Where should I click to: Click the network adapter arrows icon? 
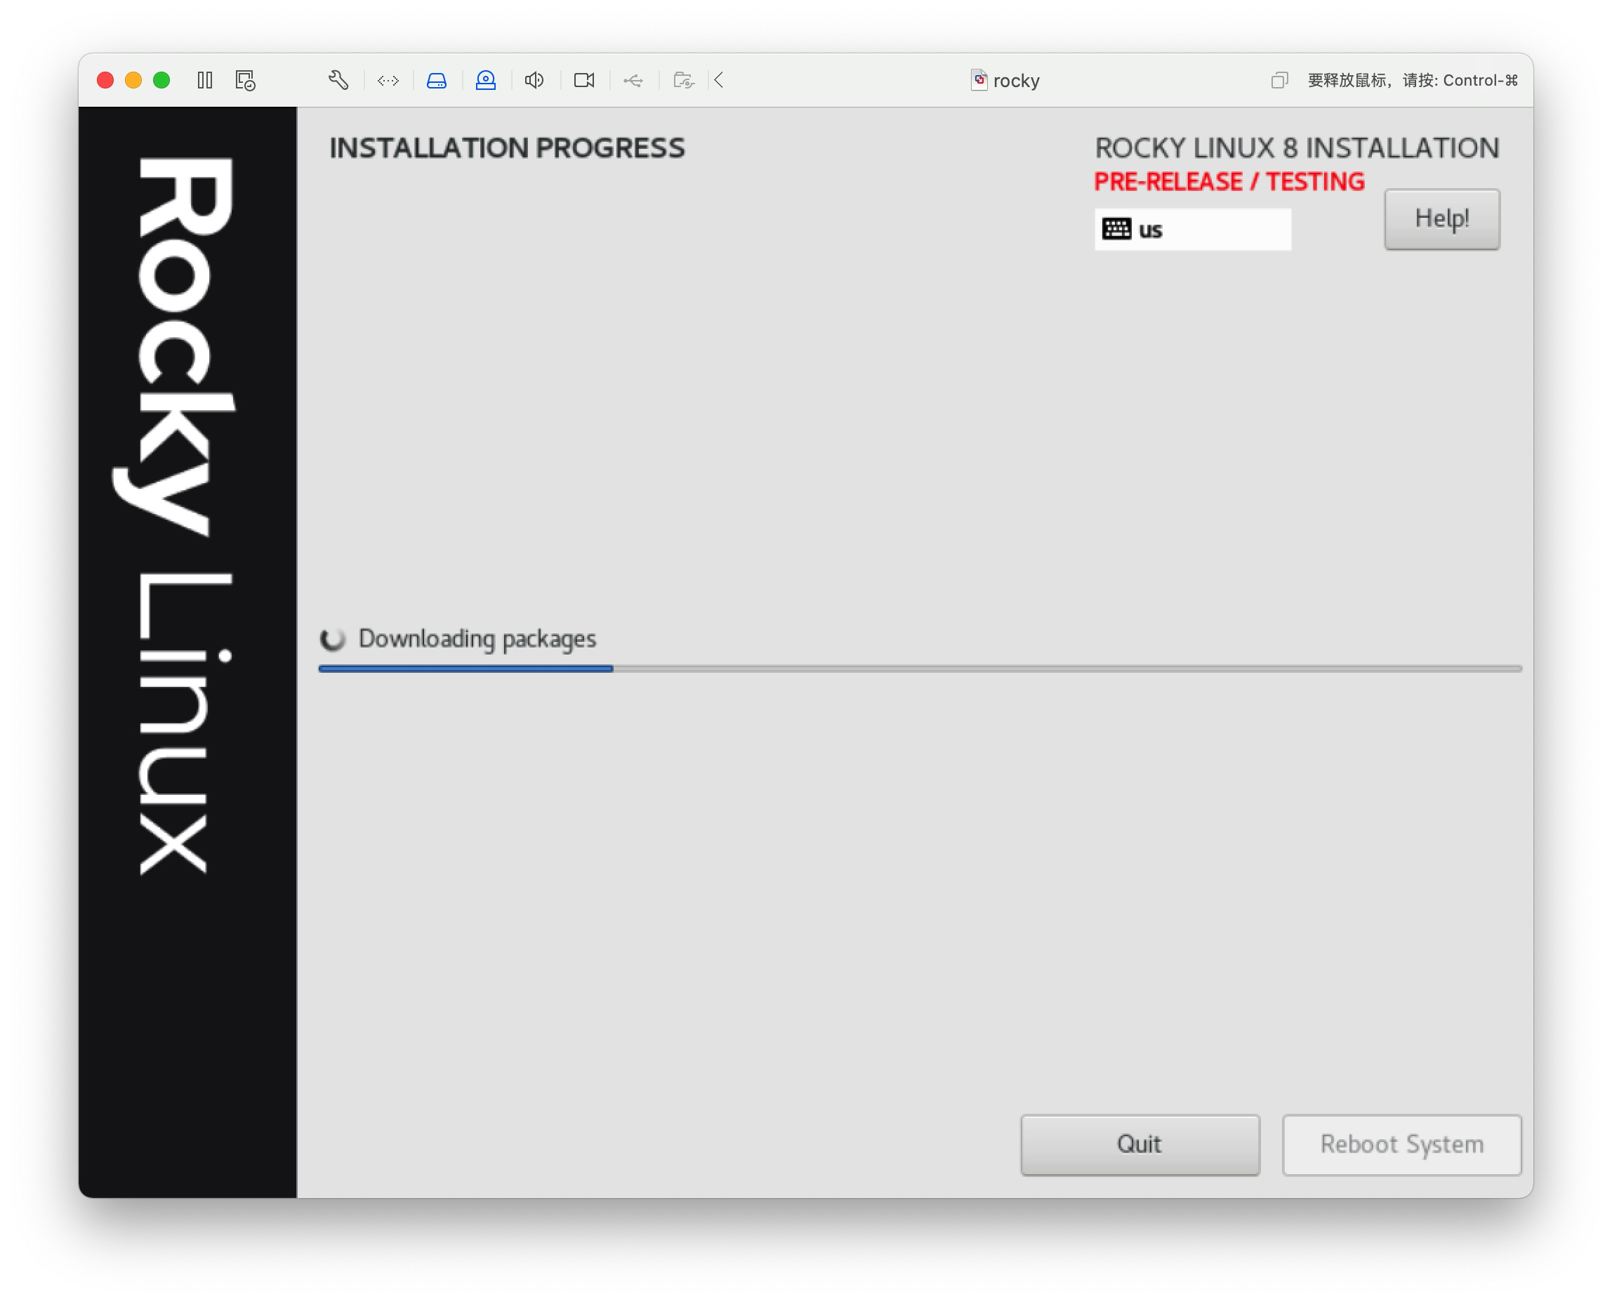[388, 80]
